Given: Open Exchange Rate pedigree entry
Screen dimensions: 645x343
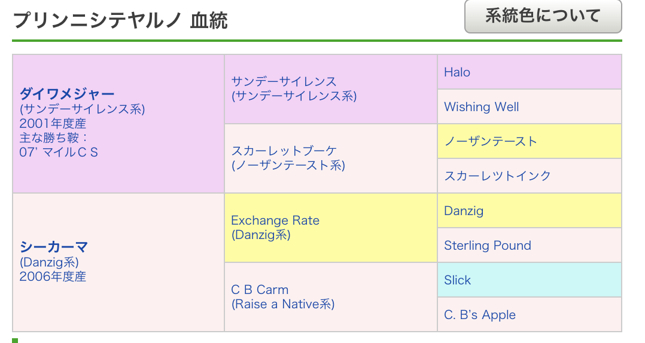Looking at the screenshot, I should coord(275,220).
